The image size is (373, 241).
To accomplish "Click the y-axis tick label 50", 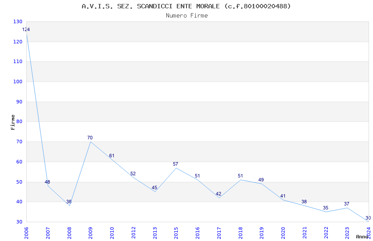I will [x=19, y=182].
